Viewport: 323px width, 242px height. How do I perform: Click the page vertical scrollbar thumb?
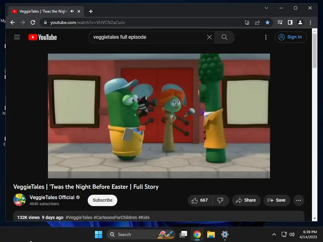pos(314,51)
